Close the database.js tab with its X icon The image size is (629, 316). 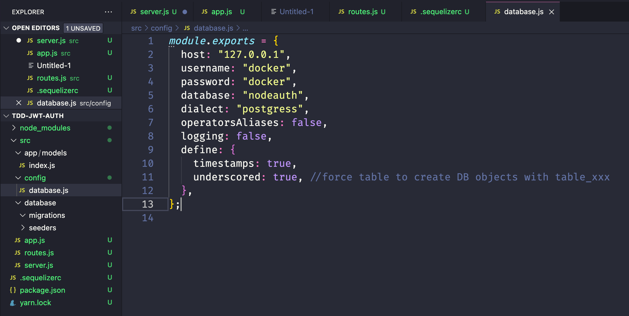coord(552,12)
